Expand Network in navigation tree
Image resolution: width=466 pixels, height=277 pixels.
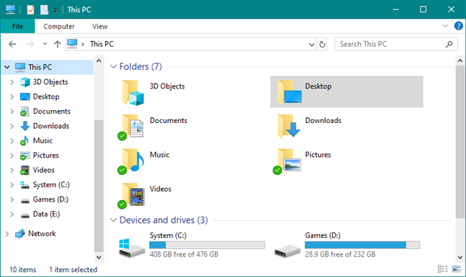[x=7, y=234]
